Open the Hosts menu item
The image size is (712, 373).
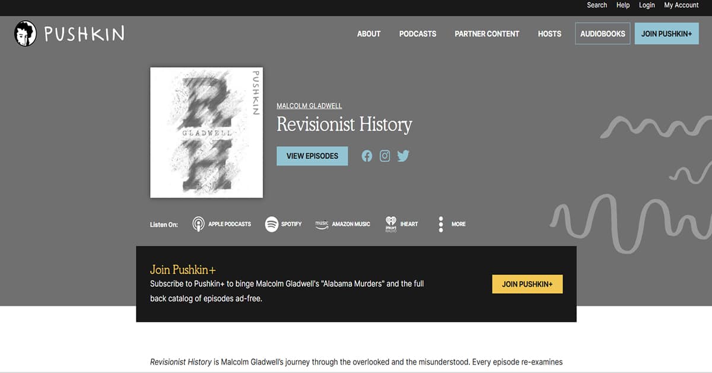click(x=549, y=34)
